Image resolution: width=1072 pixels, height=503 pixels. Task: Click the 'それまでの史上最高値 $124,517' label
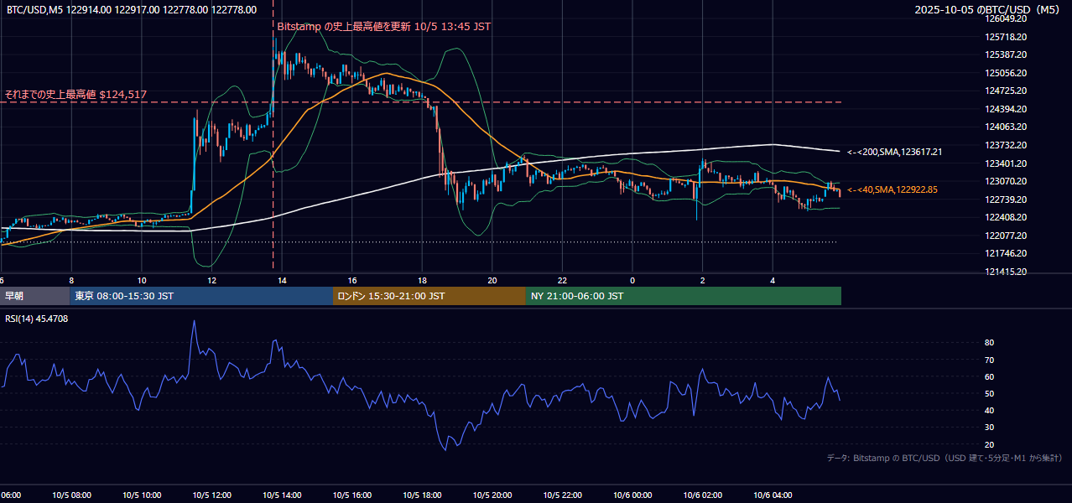coord(75,95)
